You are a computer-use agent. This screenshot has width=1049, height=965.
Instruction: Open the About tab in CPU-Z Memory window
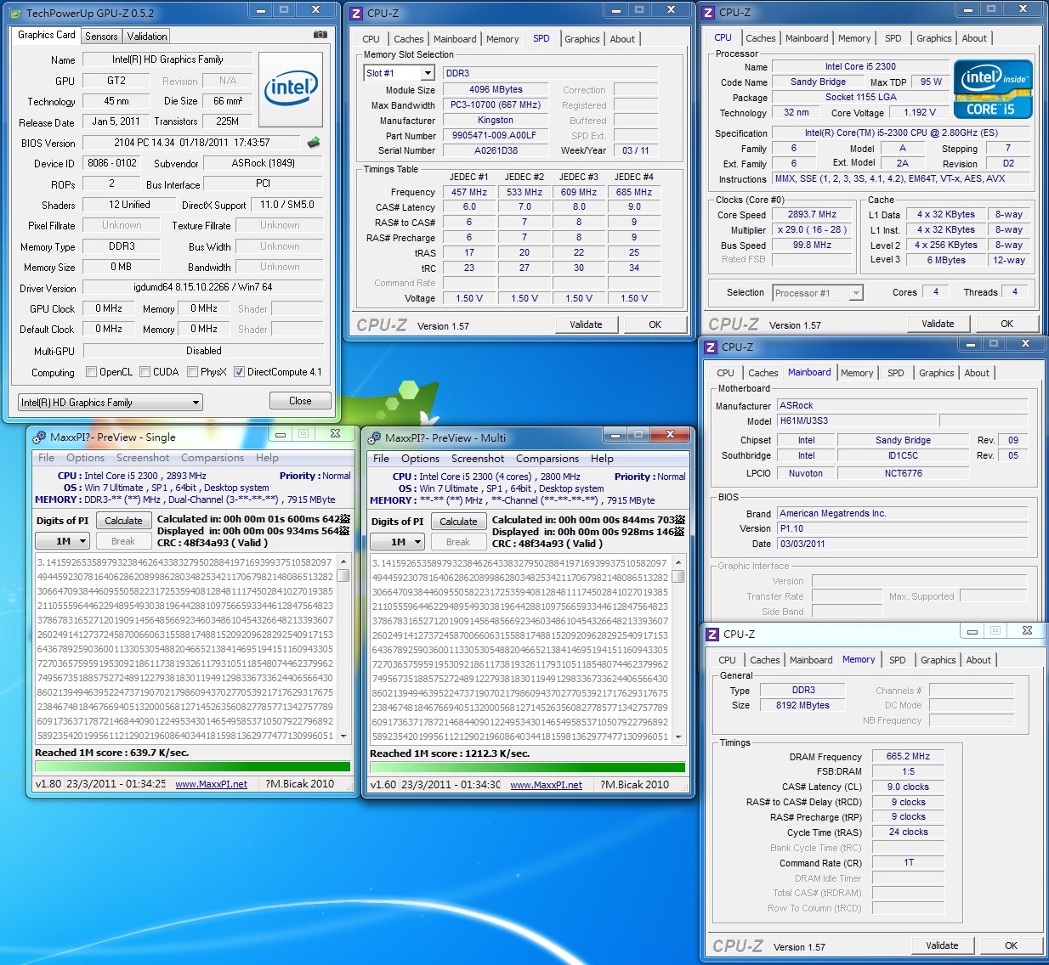coord(978,660)
